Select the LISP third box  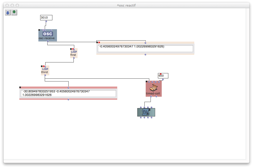45,70
